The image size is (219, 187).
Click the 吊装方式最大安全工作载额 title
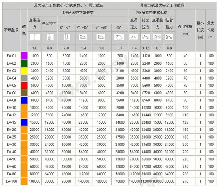(x=162, y=6)
